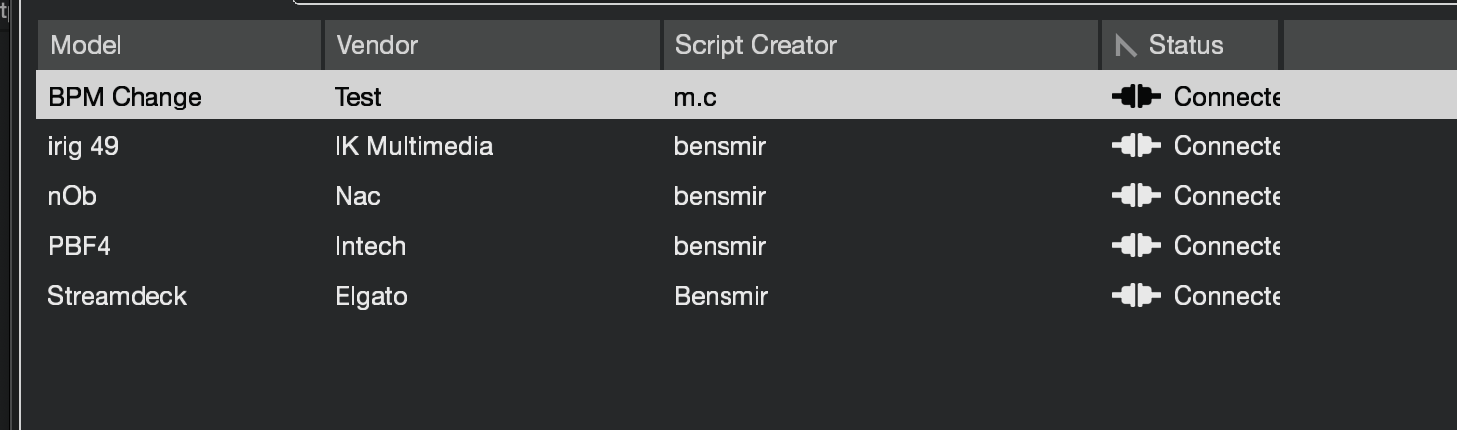Select the Streamdeck model entry
Viewport: 1457px width, 430px height.
[x=117, y=296]
